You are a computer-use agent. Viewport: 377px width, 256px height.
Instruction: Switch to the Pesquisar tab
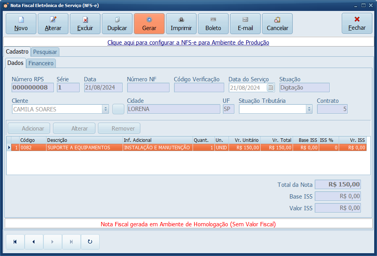click(45, 52)
